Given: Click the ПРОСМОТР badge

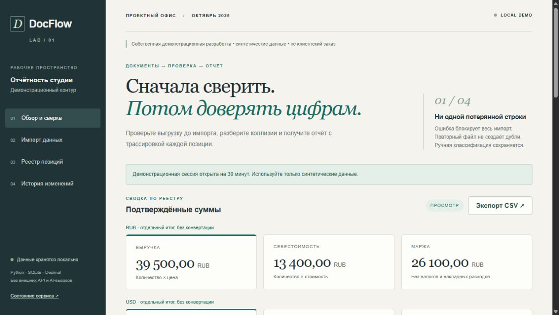Looking at the screenshot, I should point(445,206).
